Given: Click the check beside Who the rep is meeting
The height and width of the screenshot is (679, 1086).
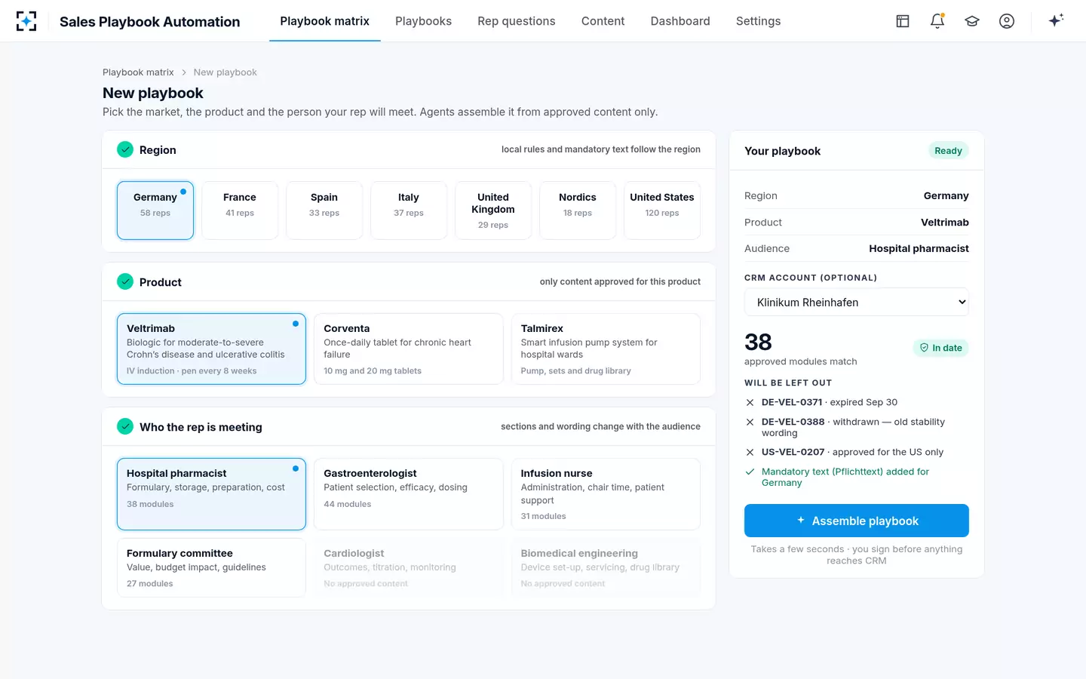Looking at the screenshot, I should (x=125, y=426).
